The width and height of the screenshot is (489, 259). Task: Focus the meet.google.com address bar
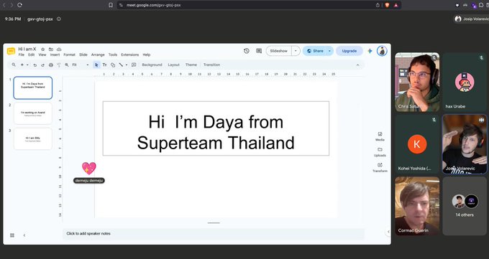(247, 5)
